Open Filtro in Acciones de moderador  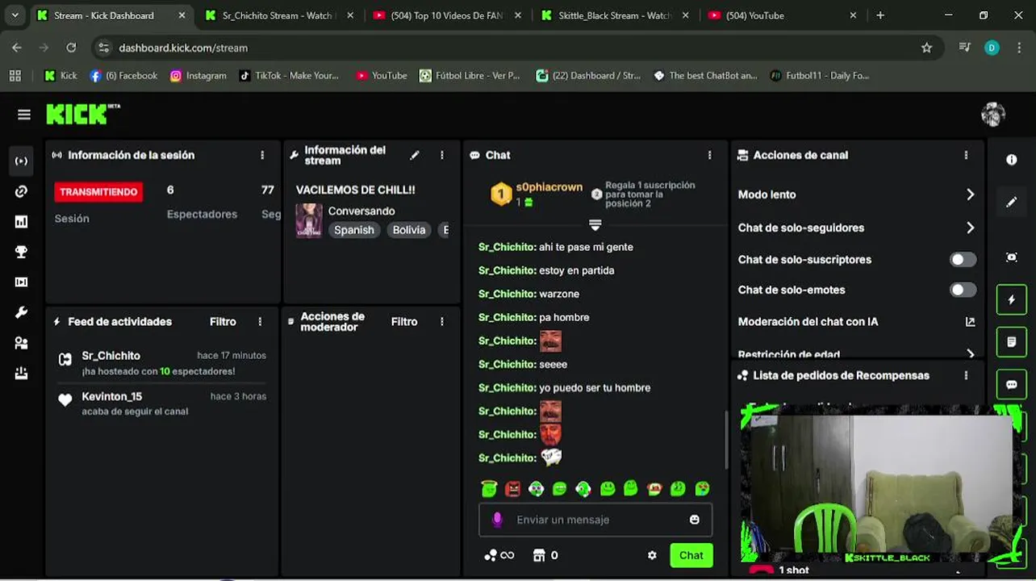click(404, 321)
